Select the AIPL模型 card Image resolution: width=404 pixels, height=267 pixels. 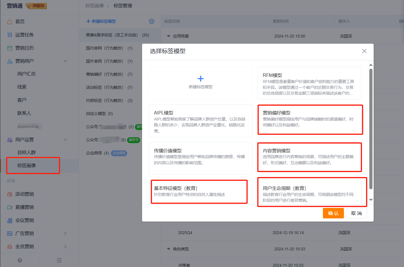(x=201, y=121)
